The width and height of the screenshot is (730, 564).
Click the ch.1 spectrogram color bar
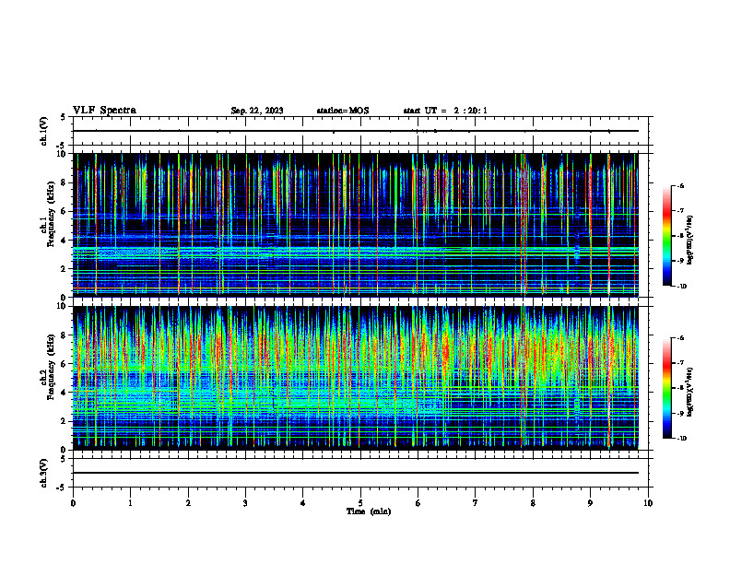coord(667,236)
